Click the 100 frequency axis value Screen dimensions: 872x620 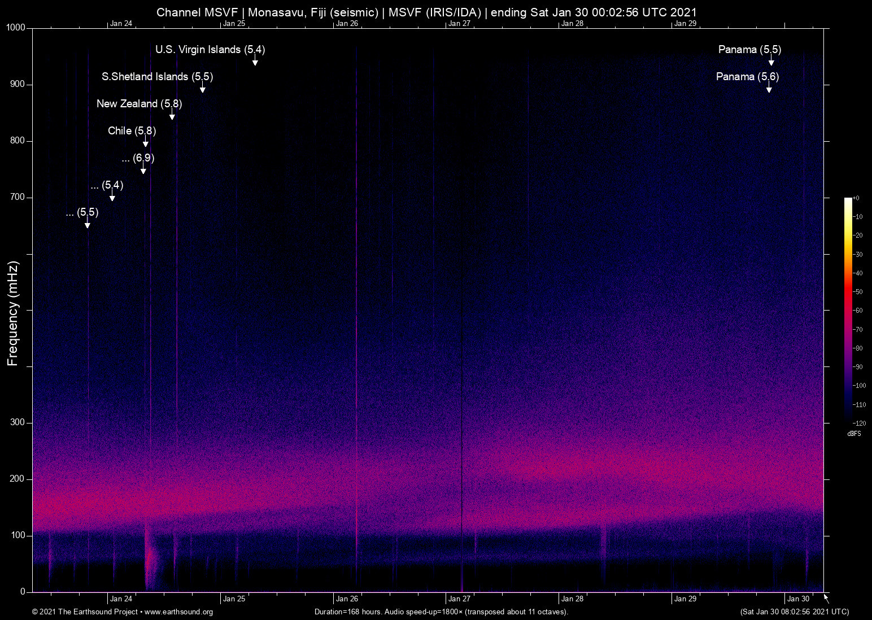(18, 535)
